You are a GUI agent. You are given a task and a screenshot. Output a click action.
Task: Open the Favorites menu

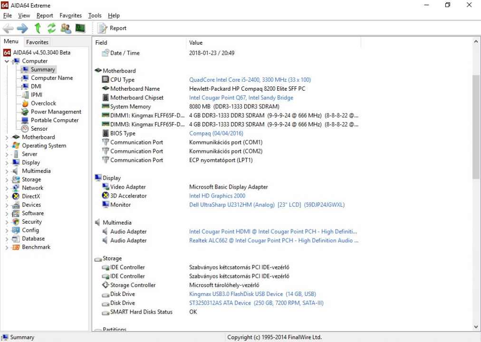click(x=70, y=16)
